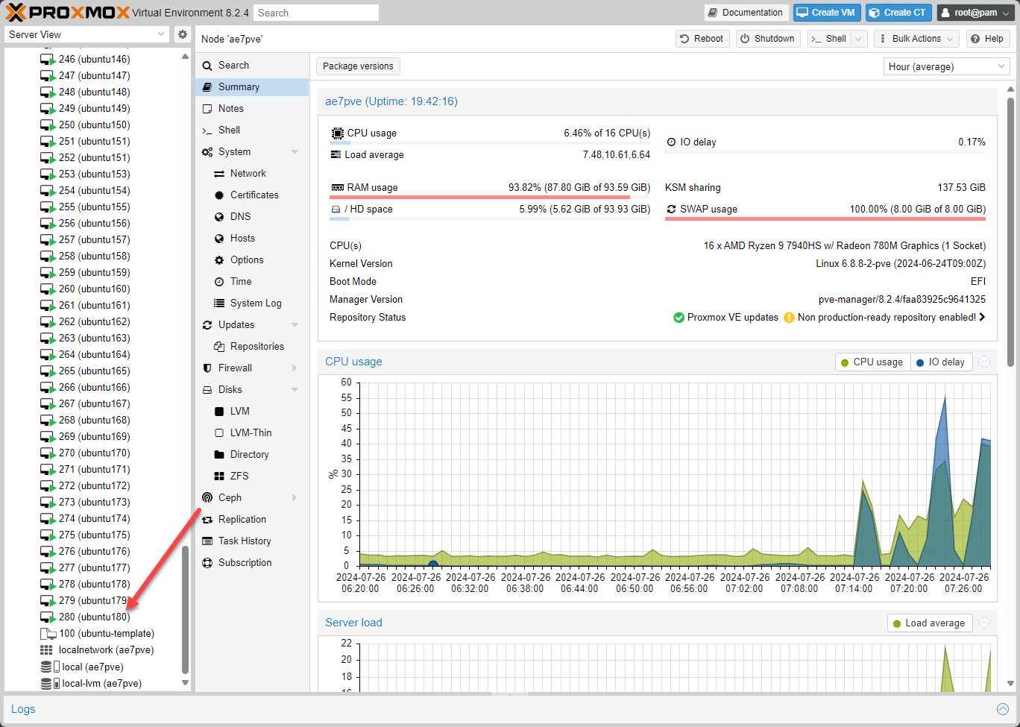Open Ceph section via its icon
This screenshot has width=1020, height=727.
(207, 497)
